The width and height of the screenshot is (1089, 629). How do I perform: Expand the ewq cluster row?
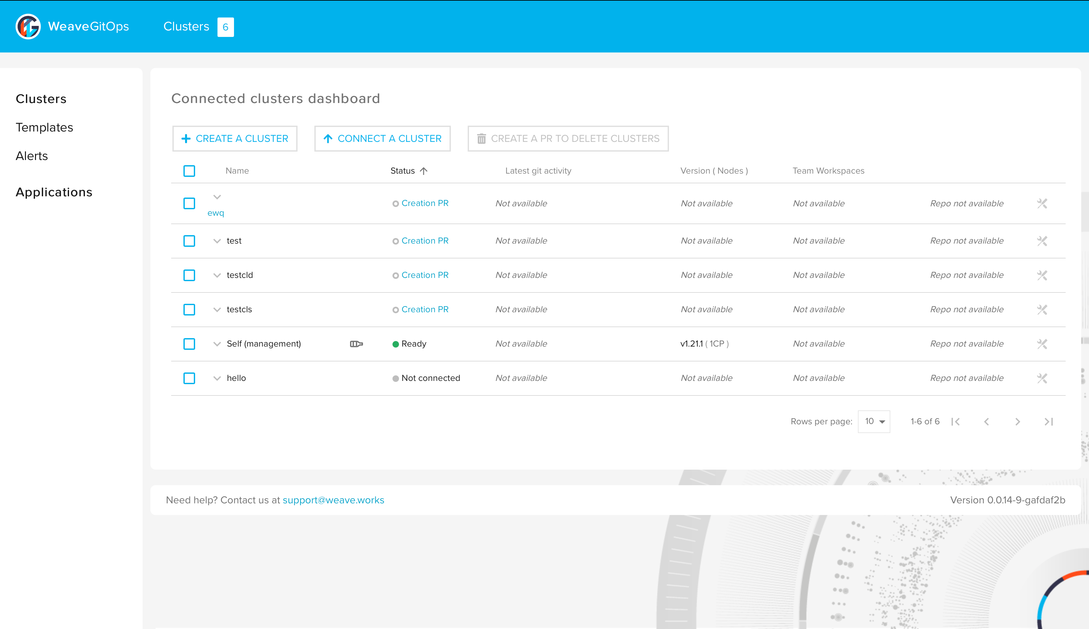click(x=217, y=197)
